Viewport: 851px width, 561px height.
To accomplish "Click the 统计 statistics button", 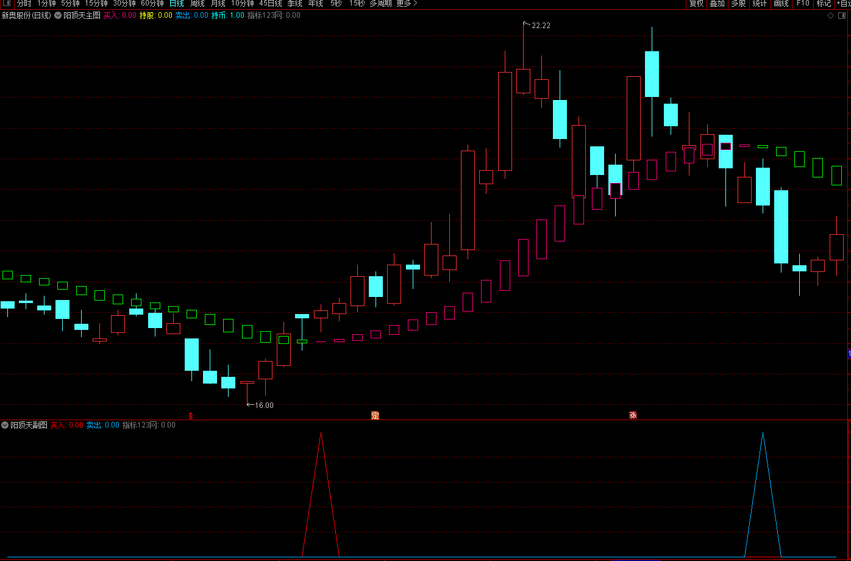I will 760,4.
